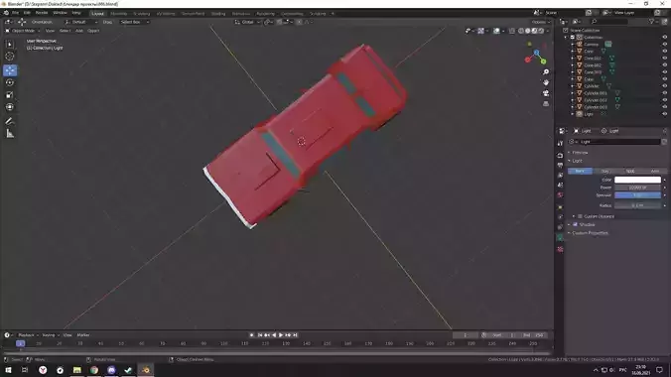Open the light Color swatch

[637, 180]
